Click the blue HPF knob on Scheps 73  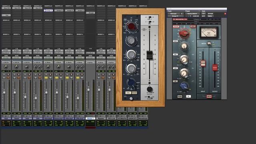[184, 86]
